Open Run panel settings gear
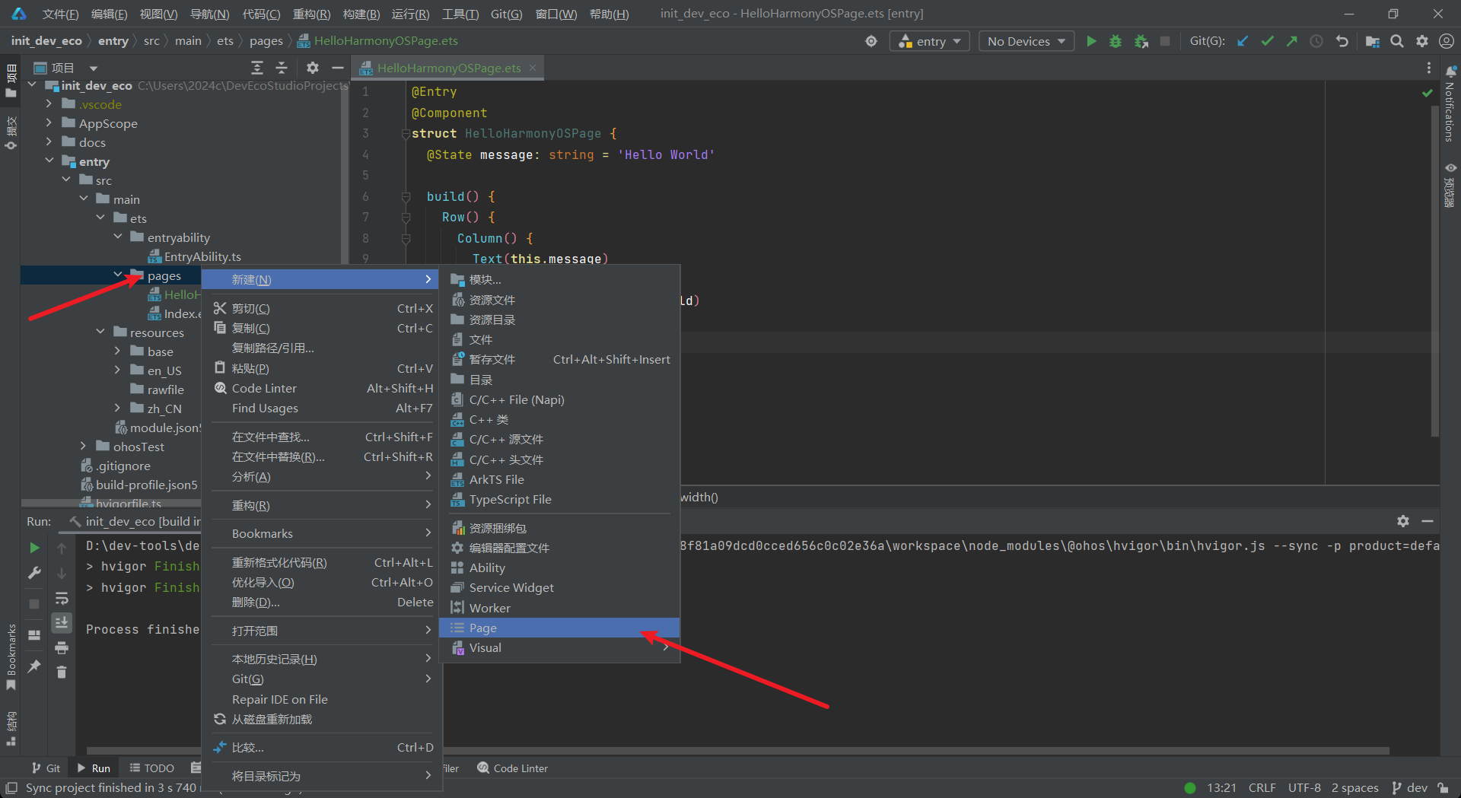 point(1403,521)
